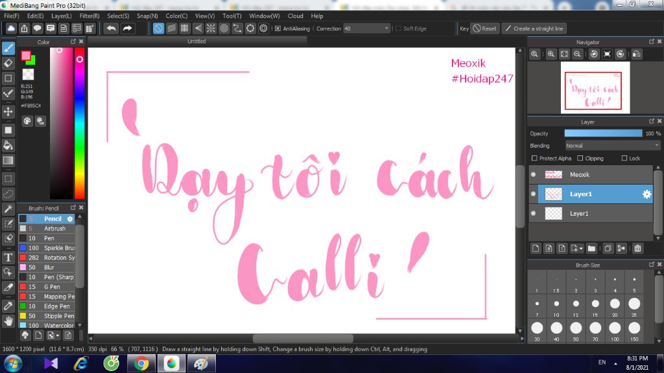Open the Layer menu

pos(62,16)
